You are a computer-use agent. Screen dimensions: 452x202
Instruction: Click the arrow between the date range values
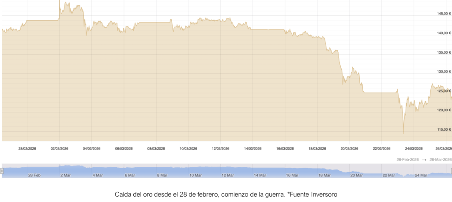point(424,159)
